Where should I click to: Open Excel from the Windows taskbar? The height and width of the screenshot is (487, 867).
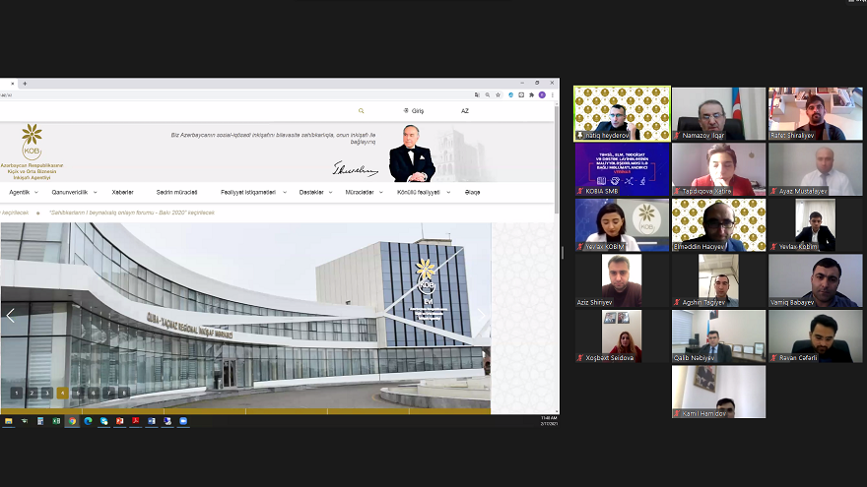coord(56,421)
